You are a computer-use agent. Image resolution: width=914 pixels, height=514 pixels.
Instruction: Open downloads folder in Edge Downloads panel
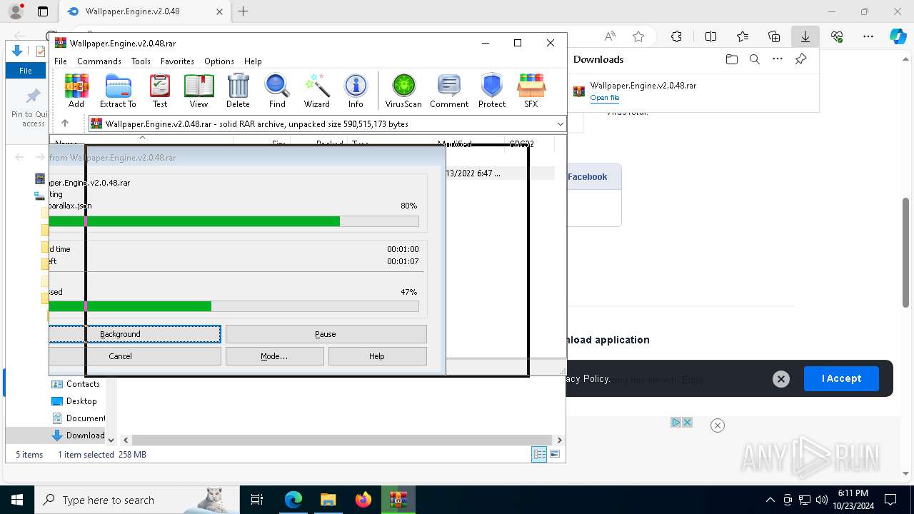pyautogui.click(x=731, y=59)
